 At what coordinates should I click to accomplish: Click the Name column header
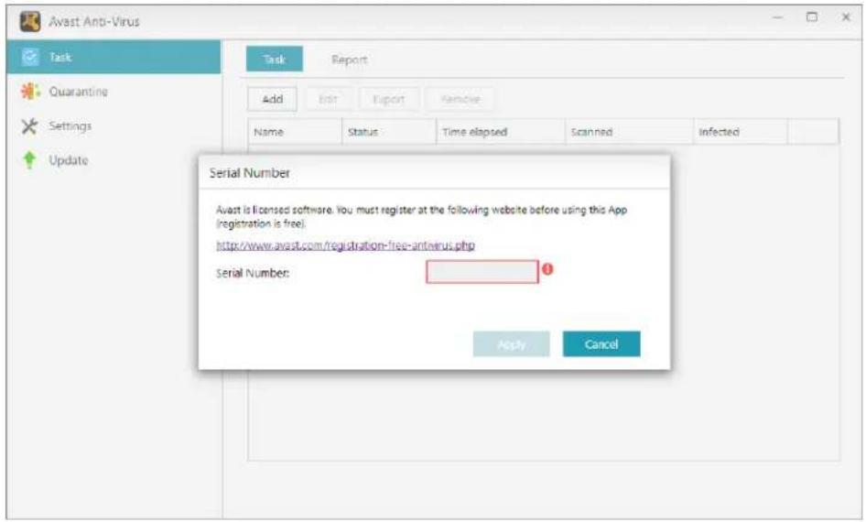(295, 132)
